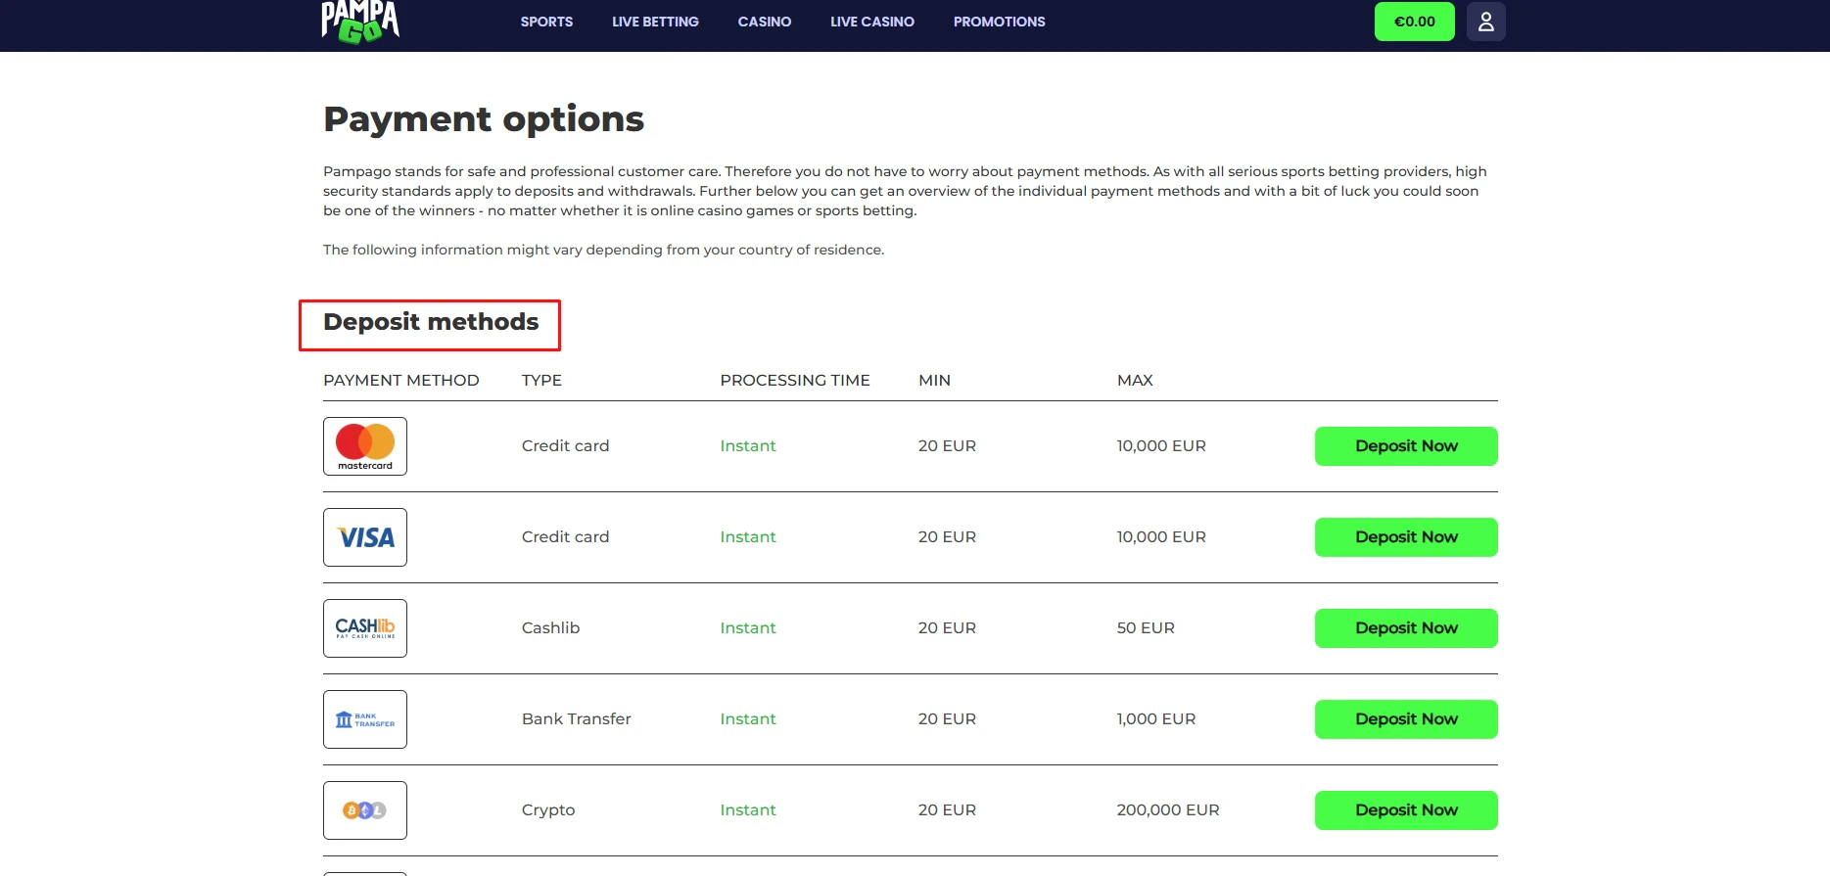Click 20 EUR minimum in Crypto row
Viewport: 1830px width, 876px height.
coord(947,810)
